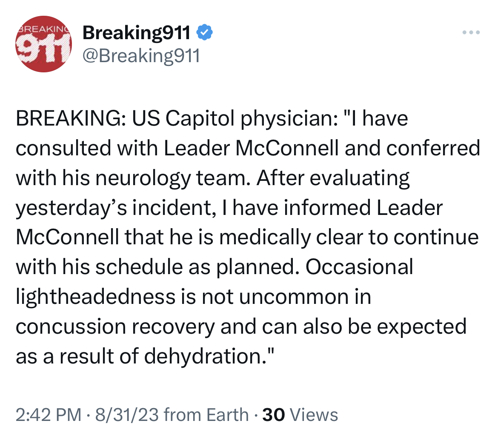This screenshot has width=498, height=432.
Task: Click the 'from Earth' location label
Action: (206, 415)
